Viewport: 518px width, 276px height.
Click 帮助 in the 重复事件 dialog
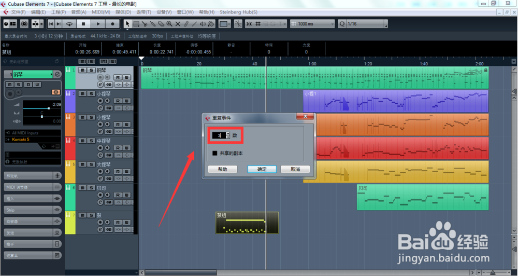(223, 169)
